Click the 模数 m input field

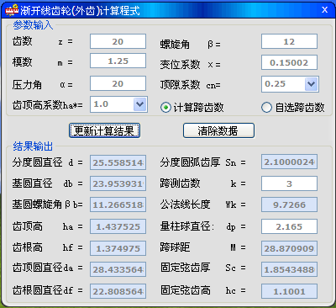coord(118,61)
